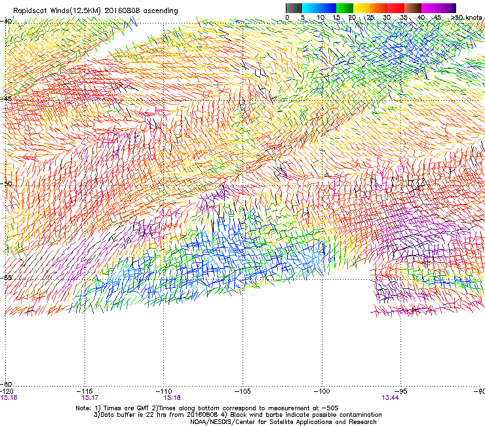Viewport: 485px width, 426px height.
Task: Click the note 'Times along bottom correspond to measurement at -50S'
Action: tap(248, 408)
